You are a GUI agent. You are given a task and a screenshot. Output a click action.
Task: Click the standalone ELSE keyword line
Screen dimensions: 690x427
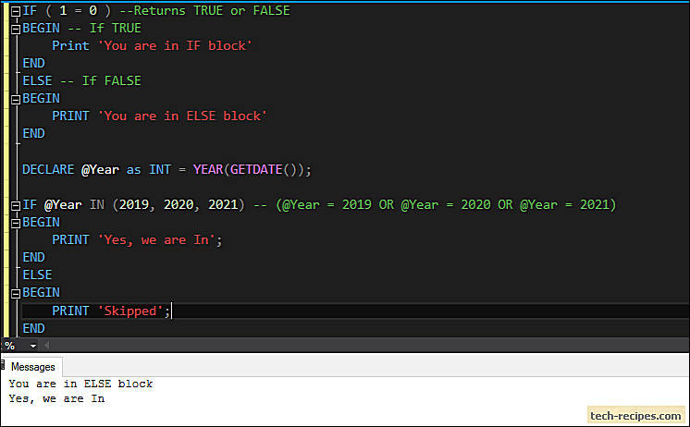(x=37, y=274)
